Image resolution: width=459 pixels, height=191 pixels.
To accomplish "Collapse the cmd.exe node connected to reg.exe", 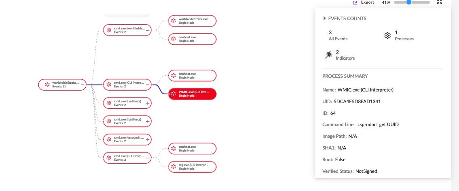I will click(x=148, y=158).
